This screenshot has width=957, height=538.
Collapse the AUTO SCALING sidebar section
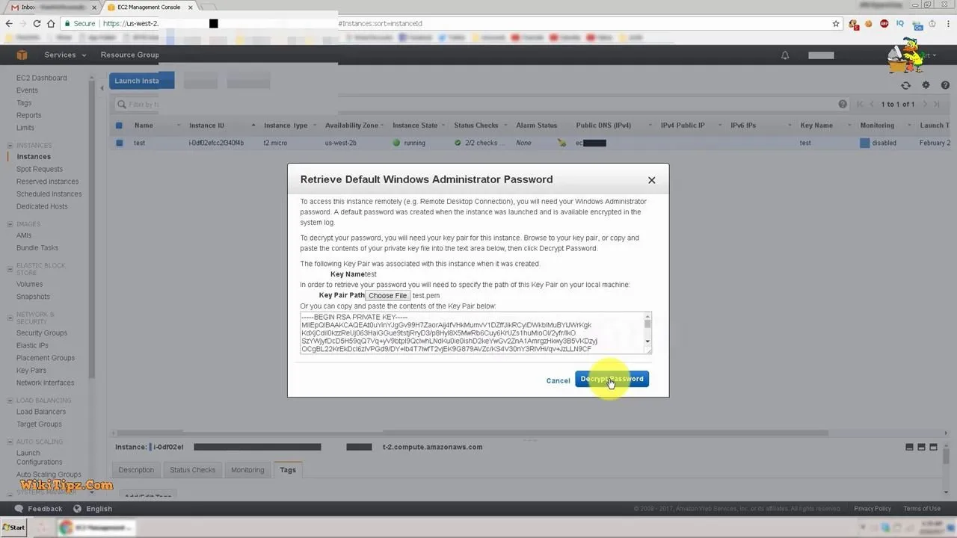click(x=9, y=442)
